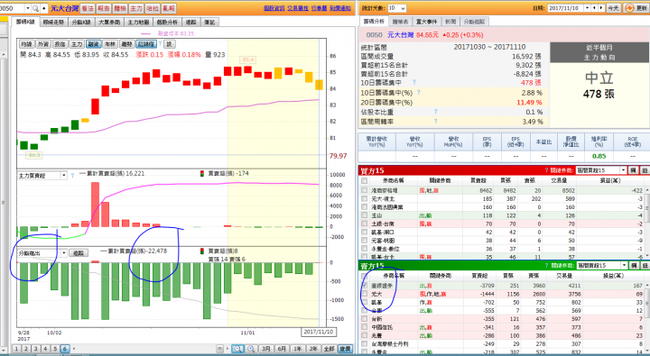The image size is (650, 356).
Task: Click the help question mark beside 紅綠柱
Action: pyautogui.click(x=160, y=43)
